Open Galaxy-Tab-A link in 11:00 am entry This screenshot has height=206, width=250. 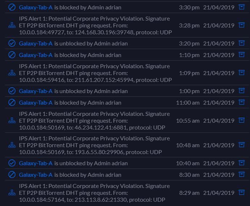[36, 102]
